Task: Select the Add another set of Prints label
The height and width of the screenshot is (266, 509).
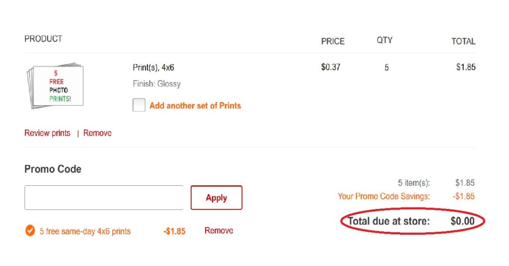Action: pyautogui.click(x=195, y=106)
